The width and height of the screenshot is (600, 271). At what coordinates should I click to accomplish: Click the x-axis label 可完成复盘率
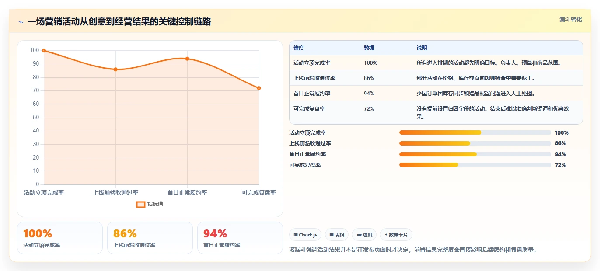click(259, 192)
